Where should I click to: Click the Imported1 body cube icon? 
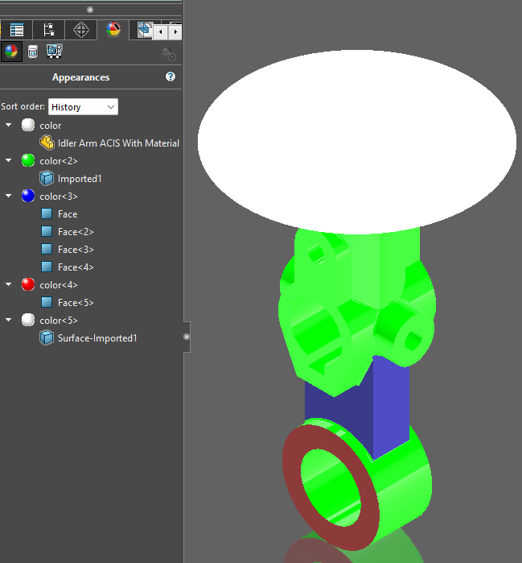(47, 179)
